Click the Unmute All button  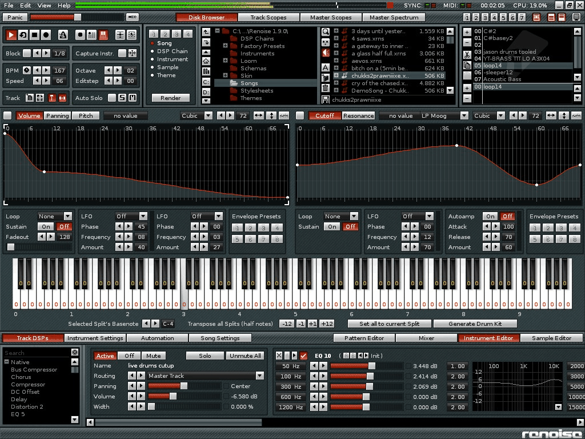[245, 356]
